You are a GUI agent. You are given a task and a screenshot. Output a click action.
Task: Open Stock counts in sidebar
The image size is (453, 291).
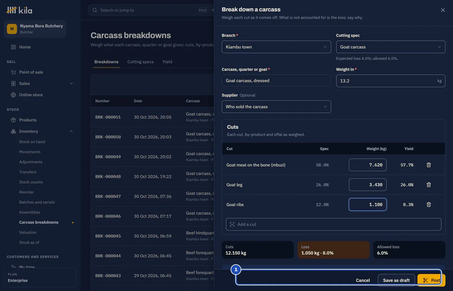coord(31,182)
